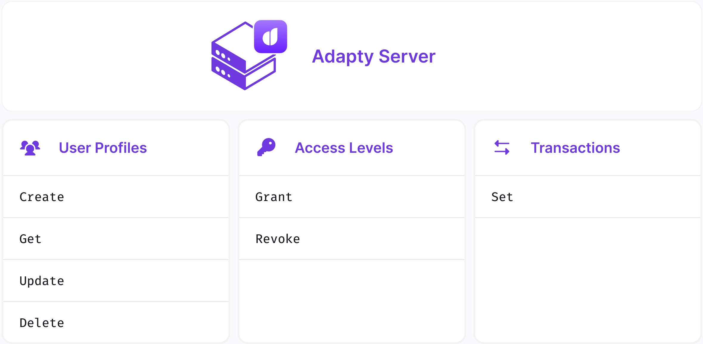Choose Update under User Profiles
703x344 pixels.
click(42, 281)
